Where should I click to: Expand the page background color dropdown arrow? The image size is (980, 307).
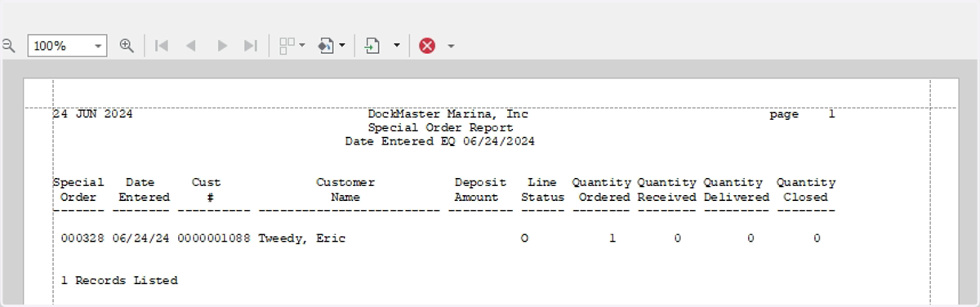[341, 46]
